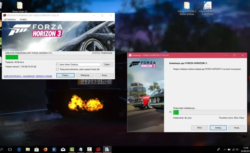Click the Wróć button in the Instalacja window
The height and width of the screenshot is (153, 250).
tap(199, 128)
